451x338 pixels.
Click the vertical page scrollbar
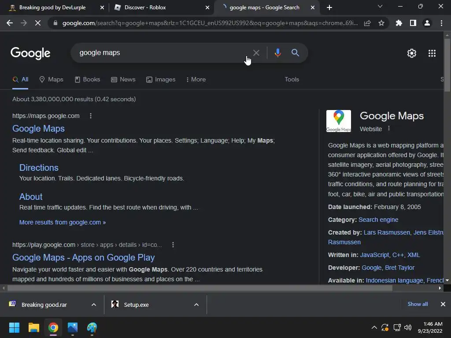[x=447, y=65]
